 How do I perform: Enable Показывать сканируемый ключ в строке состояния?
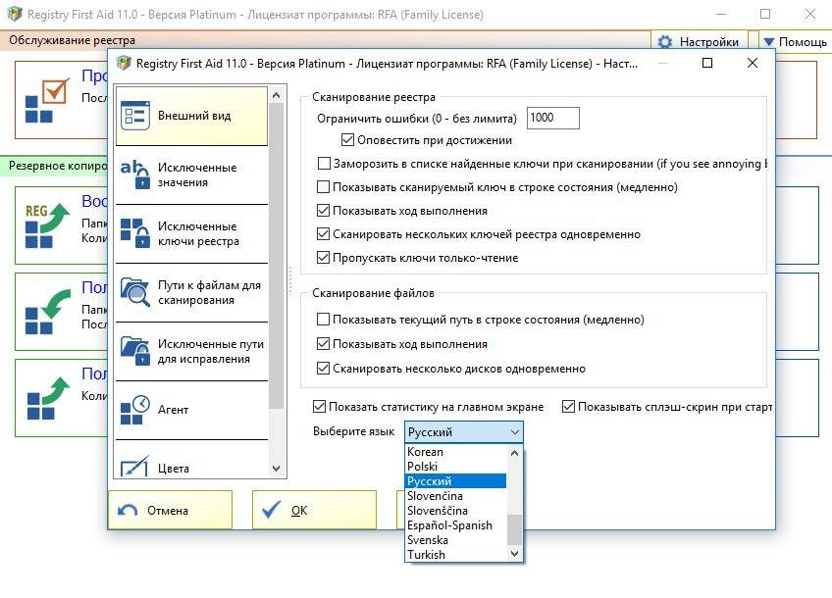coord(323,186)
